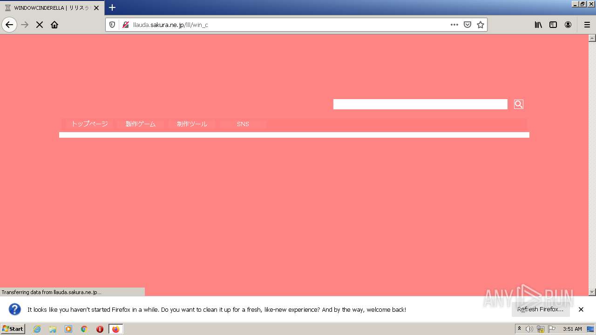Click the clock showing 3:51 AM
596x335 pixels.
572,329
